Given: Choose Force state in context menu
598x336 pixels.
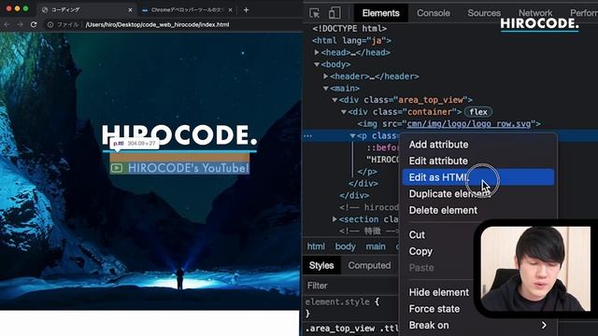Looking at the screenshot, I should pos(434,309).
